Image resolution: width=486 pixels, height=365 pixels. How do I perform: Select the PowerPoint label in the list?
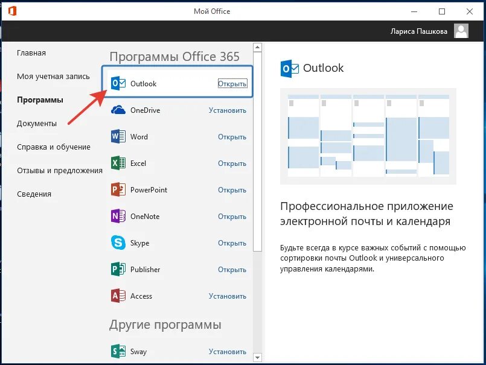[x=149, y=190]
